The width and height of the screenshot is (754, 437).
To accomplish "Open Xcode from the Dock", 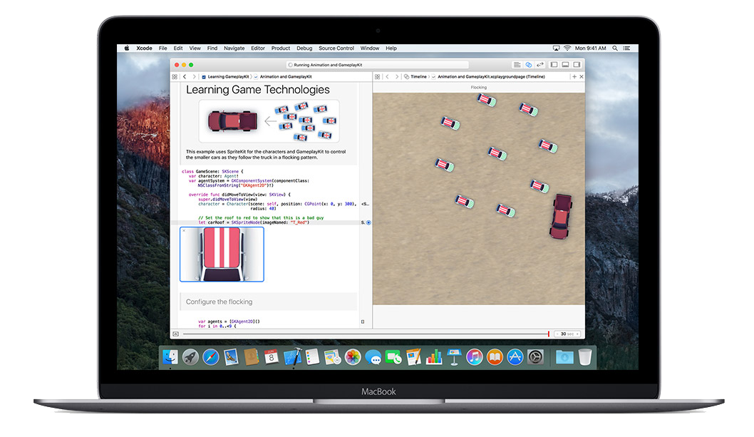I will (x=292, y=357).
